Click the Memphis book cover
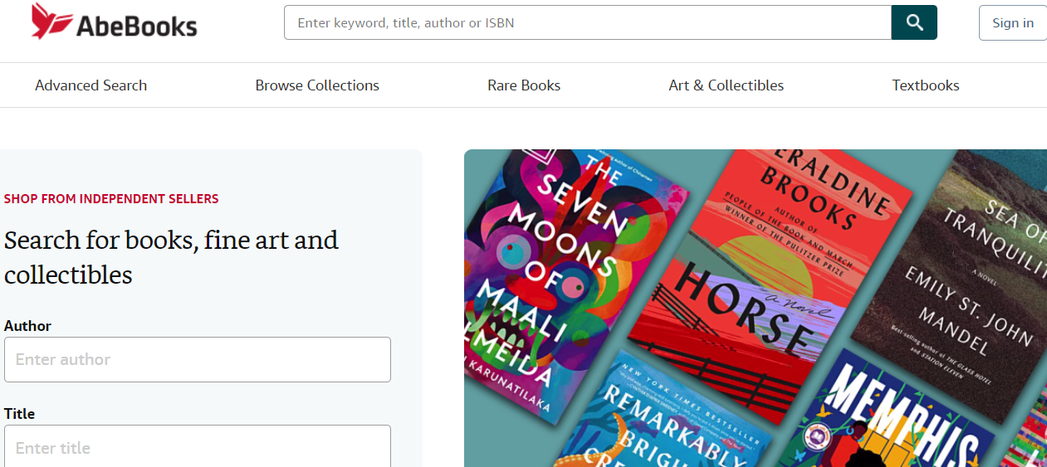The height and width of the screenshot is (467, 1047). click(x=897, y=415)
